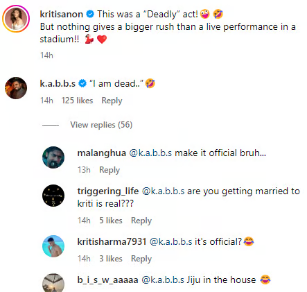
Task: Open b_i_s_w_aaaaa username link
Action: [107, 280]
